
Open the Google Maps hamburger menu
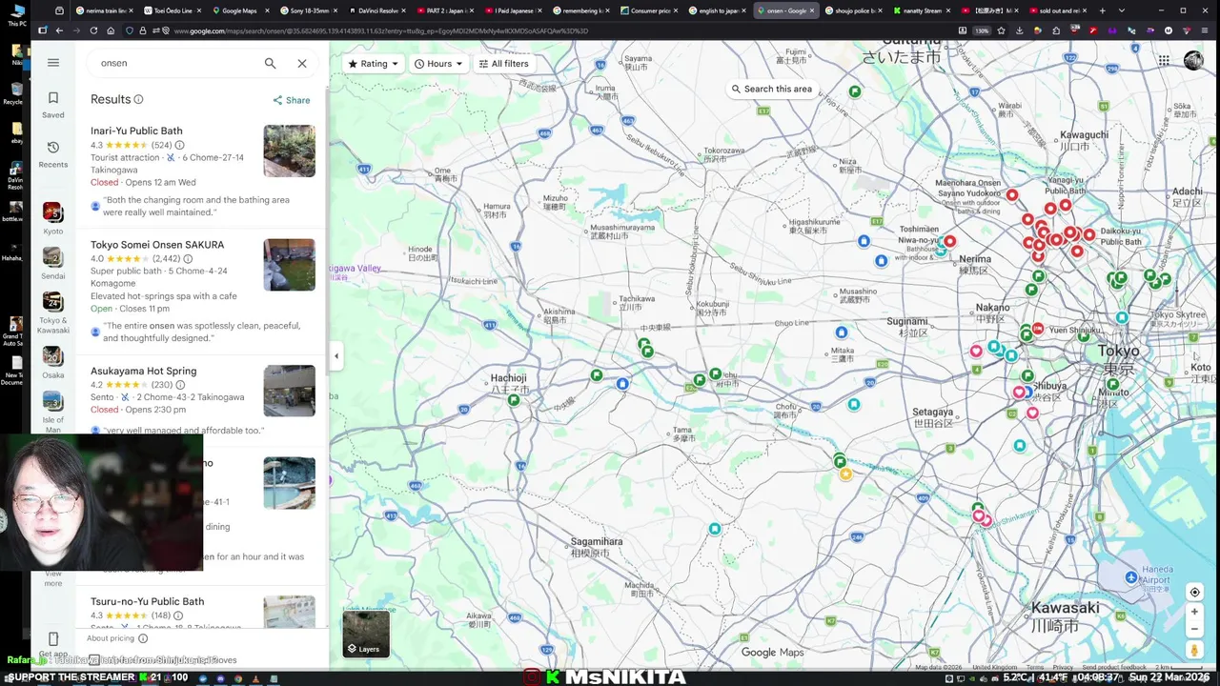click(x=53, y=63)
